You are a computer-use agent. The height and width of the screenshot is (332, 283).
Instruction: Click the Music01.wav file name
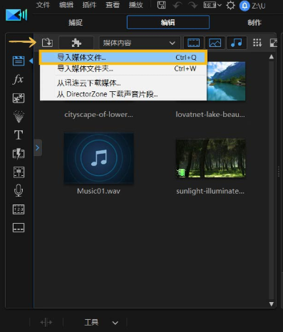98,191
